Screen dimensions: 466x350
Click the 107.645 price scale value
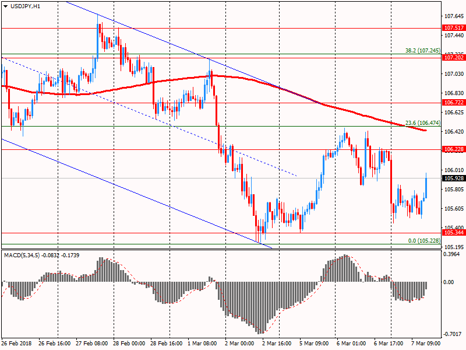coord(454,16)
